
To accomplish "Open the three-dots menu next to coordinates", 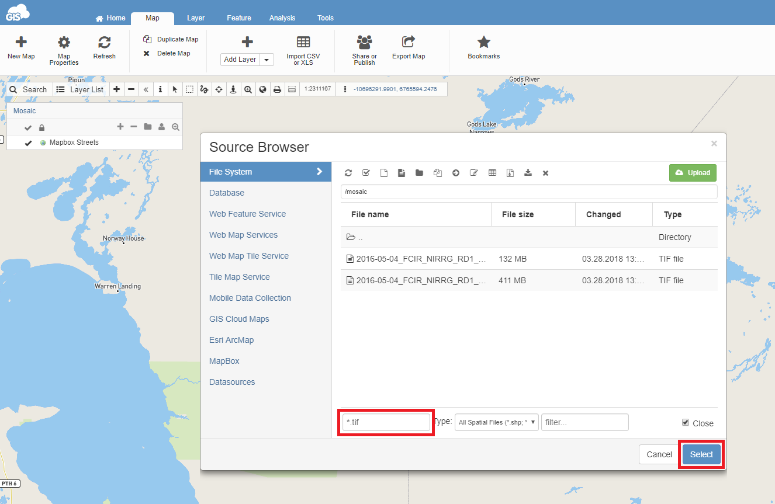I will [x=345, y=89].
